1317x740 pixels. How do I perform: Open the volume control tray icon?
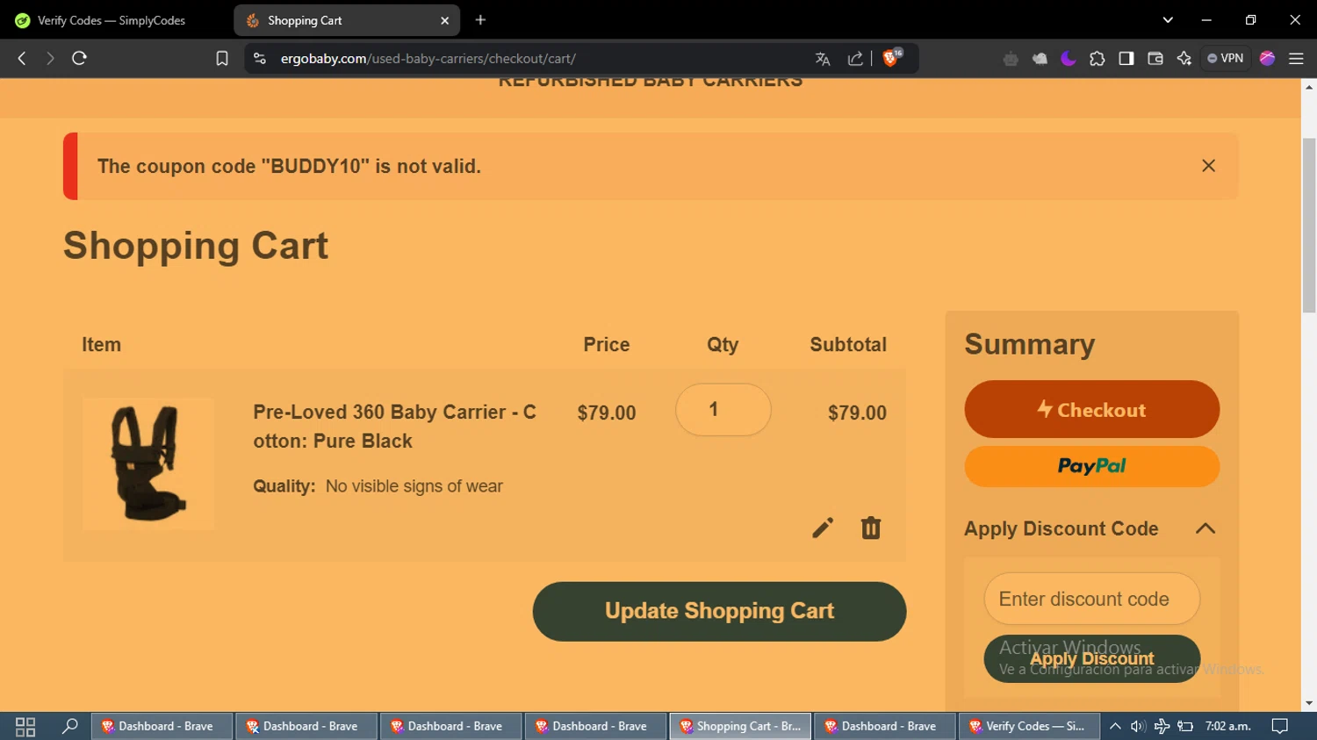(x=1138, y=726)
